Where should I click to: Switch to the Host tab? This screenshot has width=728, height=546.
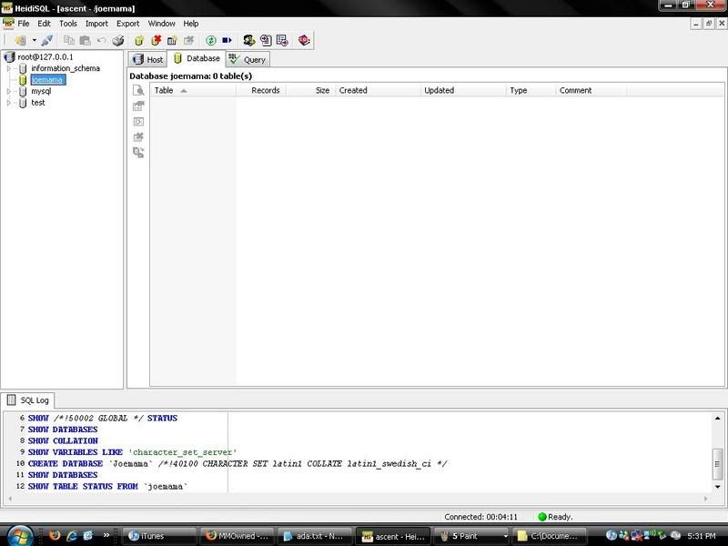coord(148,59)
